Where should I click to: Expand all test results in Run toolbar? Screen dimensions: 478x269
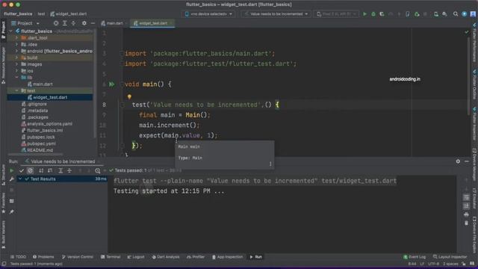tap(60, 170)
